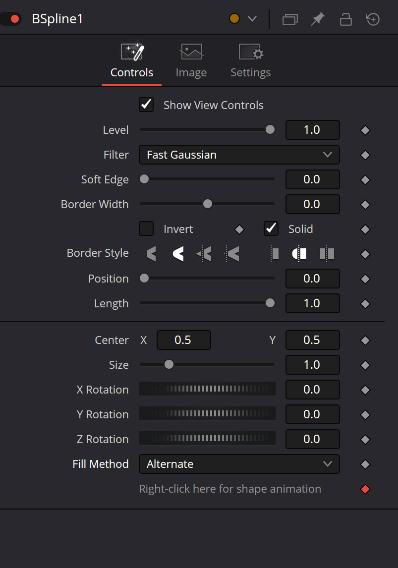Click the Size value field
The width and height of the screenshot is (398, 568).
tap(313, 365)
